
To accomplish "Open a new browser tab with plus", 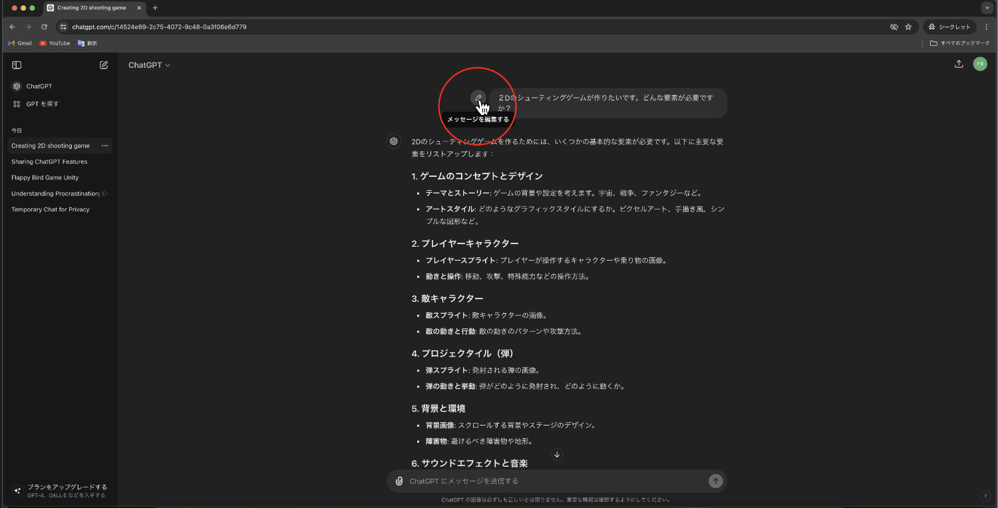I will 155,8.
